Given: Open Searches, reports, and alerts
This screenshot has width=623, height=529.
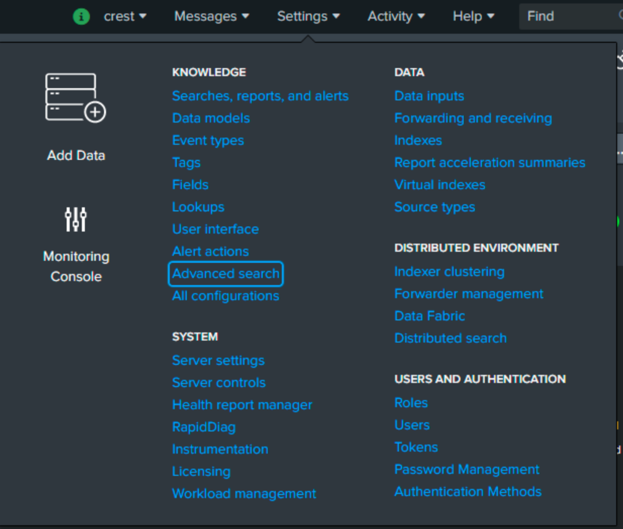Looking at the screenshot, I should click(x=260, y=96).
